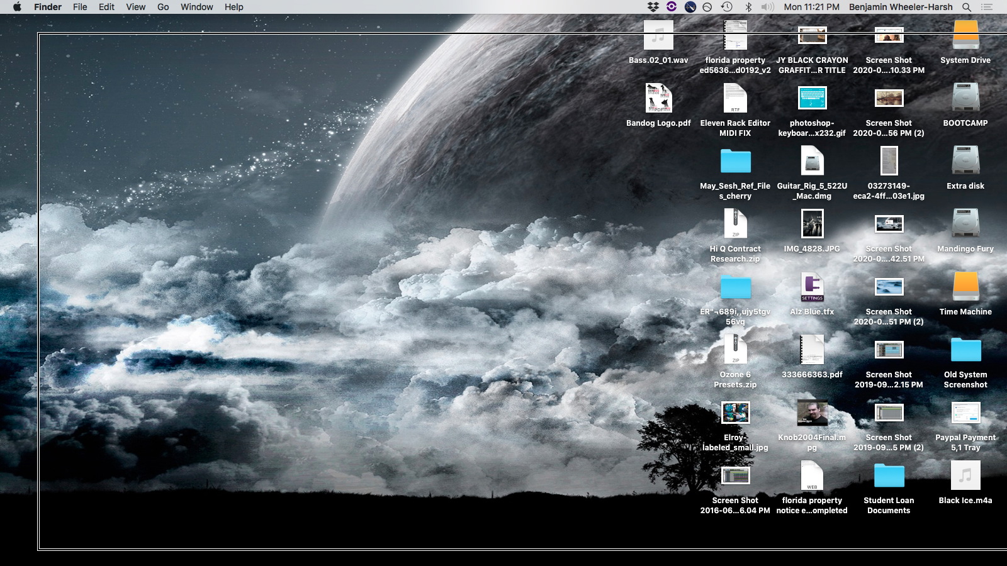
Task: Open Notification Center
Action: (987, 7)
